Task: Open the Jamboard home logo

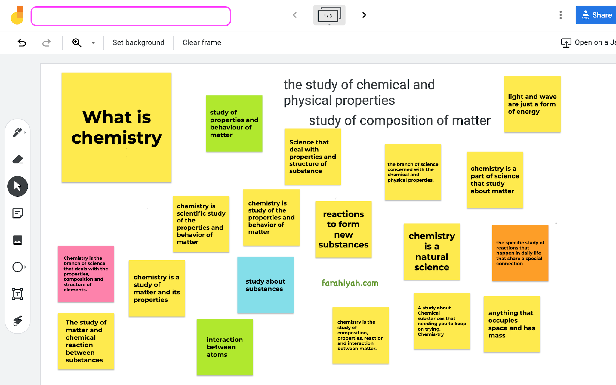Action: [x=17, y=15]
